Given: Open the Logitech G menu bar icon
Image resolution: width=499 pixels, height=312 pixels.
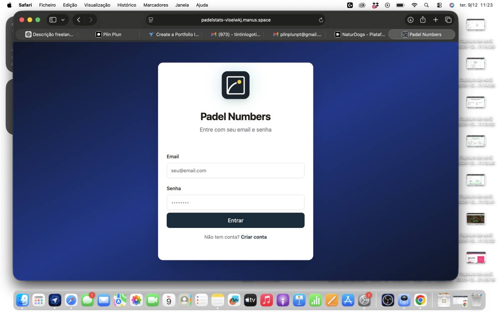Looking at the screenshot, I should tap(350, 5).
